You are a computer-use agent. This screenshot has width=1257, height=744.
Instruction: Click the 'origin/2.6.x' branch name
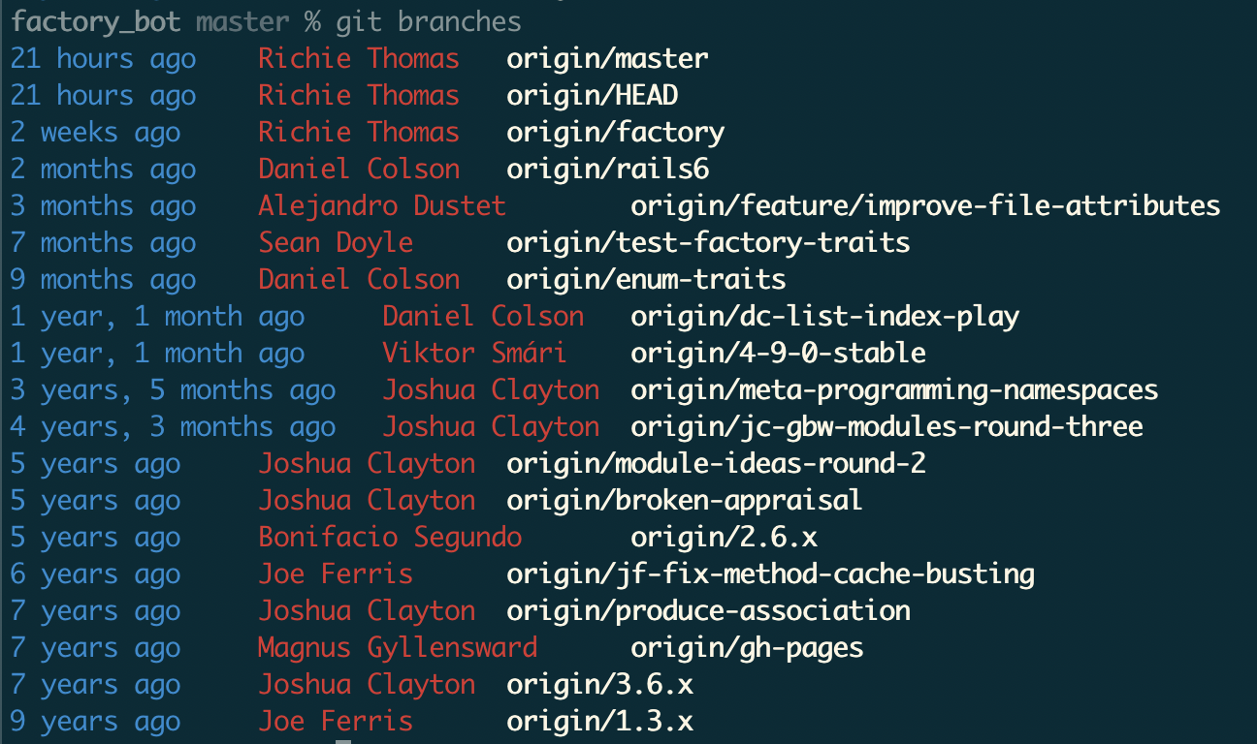click(724, 538)
